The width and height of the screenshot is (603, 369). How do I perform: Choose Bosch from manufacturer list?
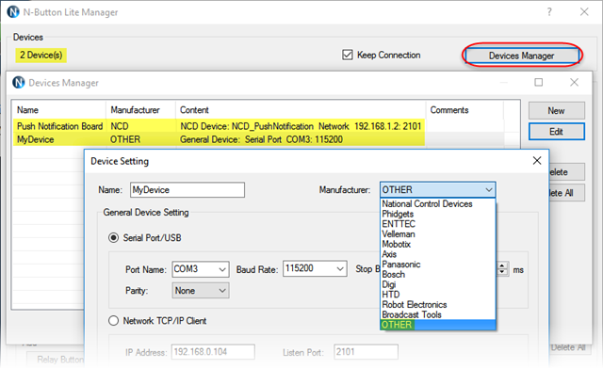(437, 274)
